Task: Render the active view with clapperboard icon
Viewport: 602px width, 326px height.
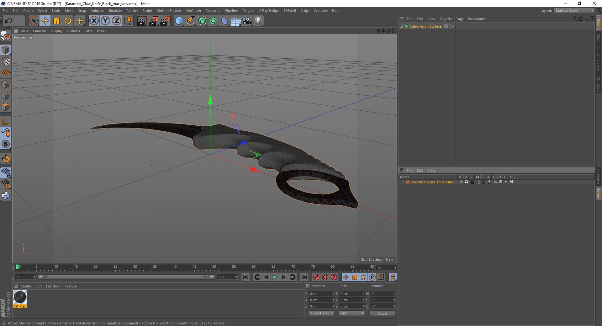Action: click(x=142, y=21)
